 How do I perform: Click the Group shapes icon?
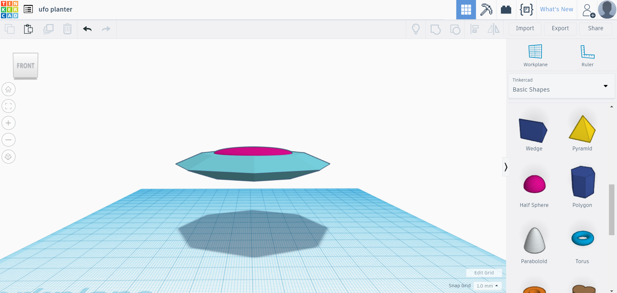[x=435, y=30]
